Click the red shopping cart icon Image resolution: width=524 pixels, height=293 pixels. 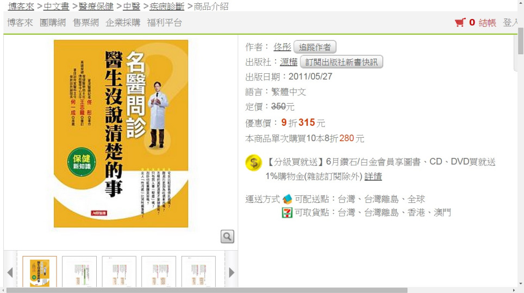(460, 22)
